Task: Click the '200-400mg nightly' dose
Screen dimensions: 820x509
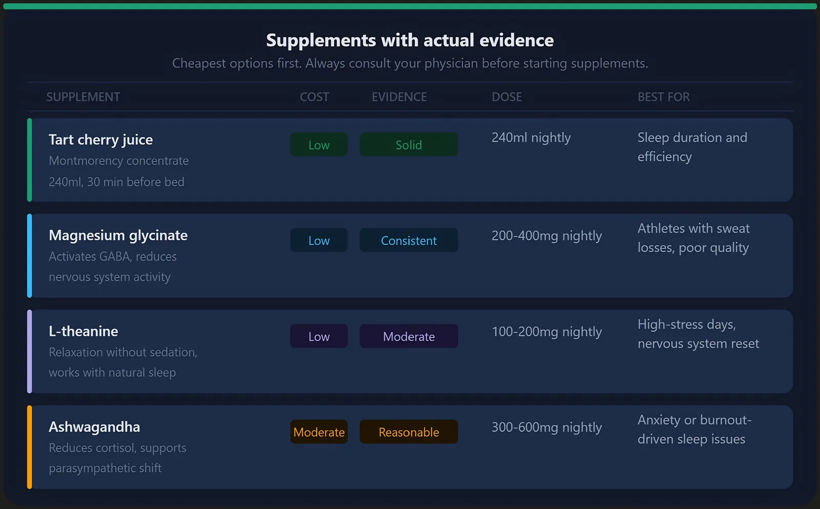Action: (x=547, y=236)
